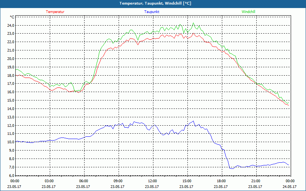Click the 12,0 y-axis value

10,125
